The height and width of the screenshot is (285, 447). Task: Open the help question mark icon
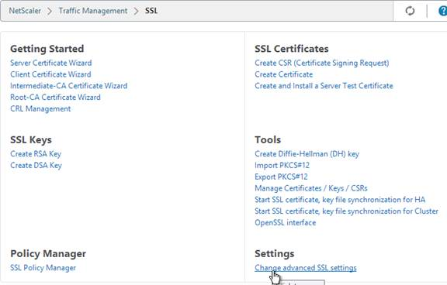(x=442, y=11)
